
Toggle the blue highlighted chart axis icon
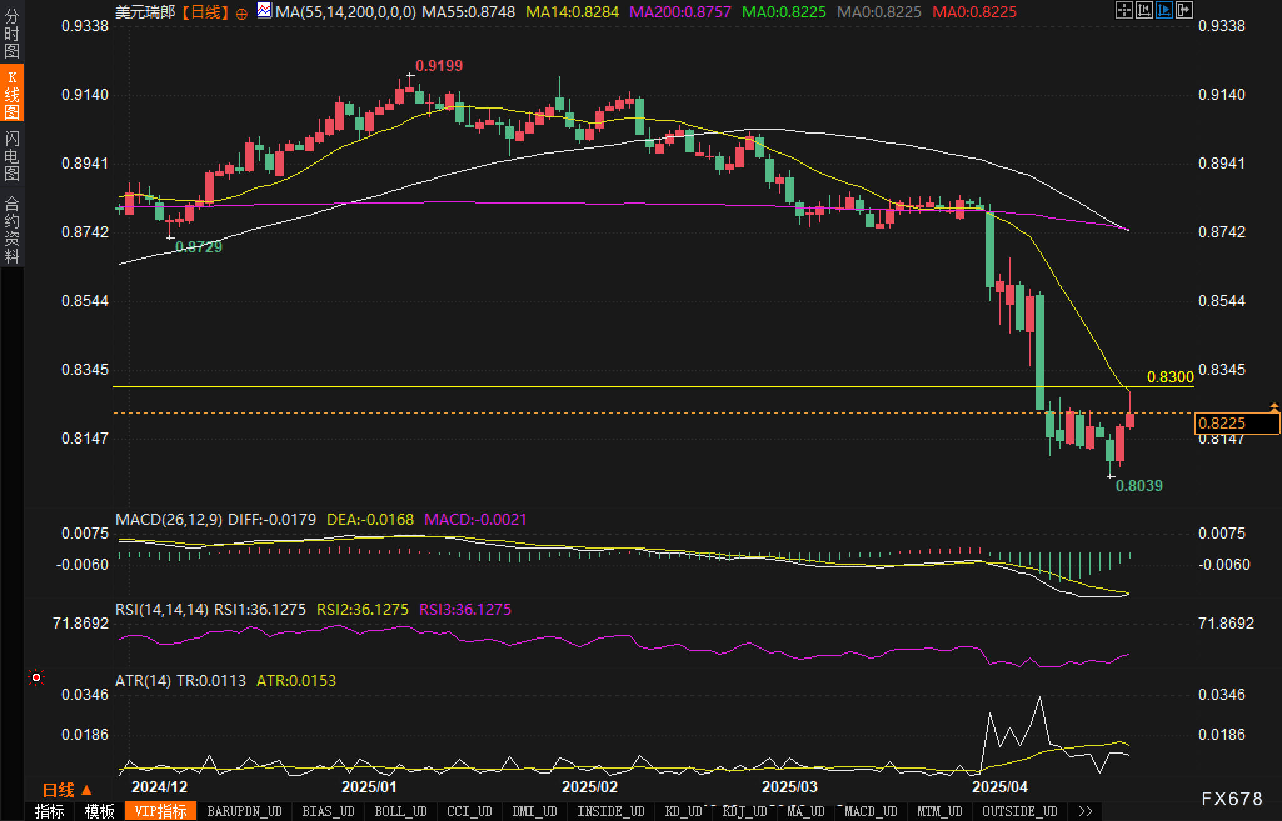tap(1164, 10)
